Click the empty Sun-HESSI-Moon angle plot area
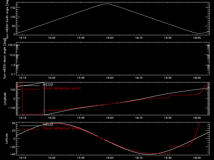 coord(113,59)
